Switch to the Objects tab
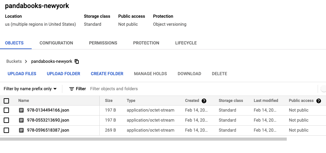 point(14,43)
